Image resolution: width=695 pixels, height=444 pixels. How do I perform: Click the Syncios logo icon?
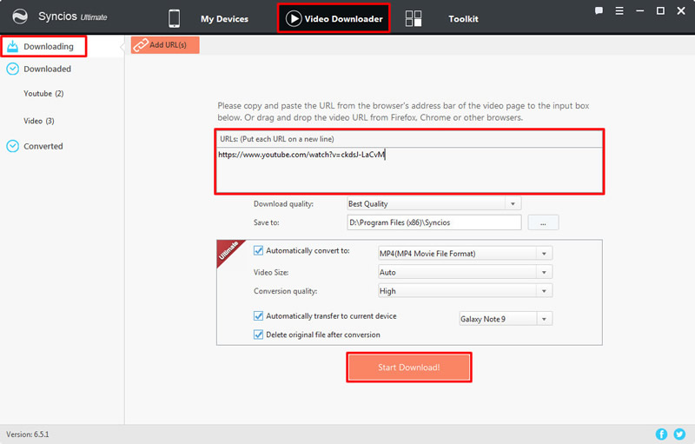click(20, 17)
